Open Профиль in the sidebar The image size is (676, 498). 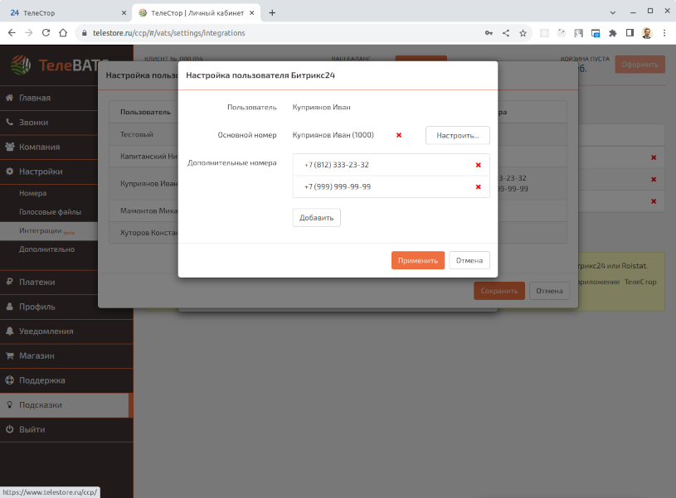click(x=49, y=307)
